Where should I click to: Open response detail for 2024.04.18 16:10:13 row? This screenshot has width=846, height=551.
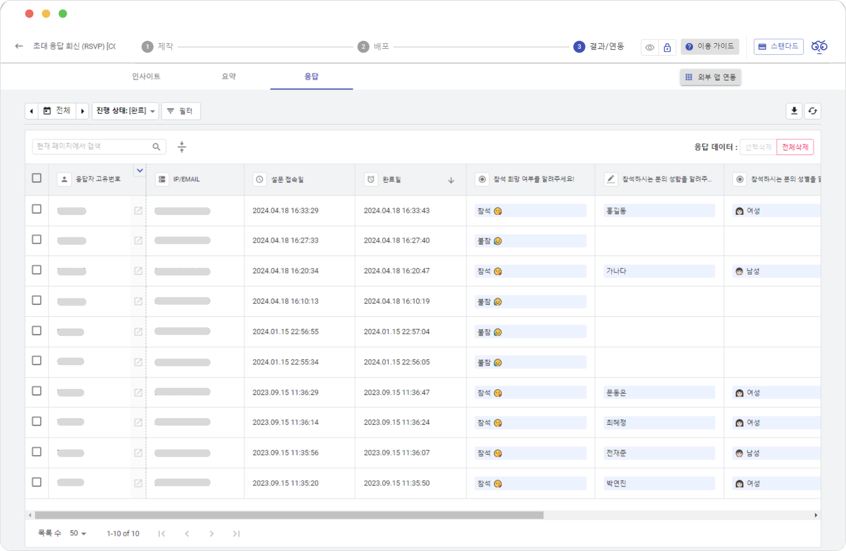138,301
